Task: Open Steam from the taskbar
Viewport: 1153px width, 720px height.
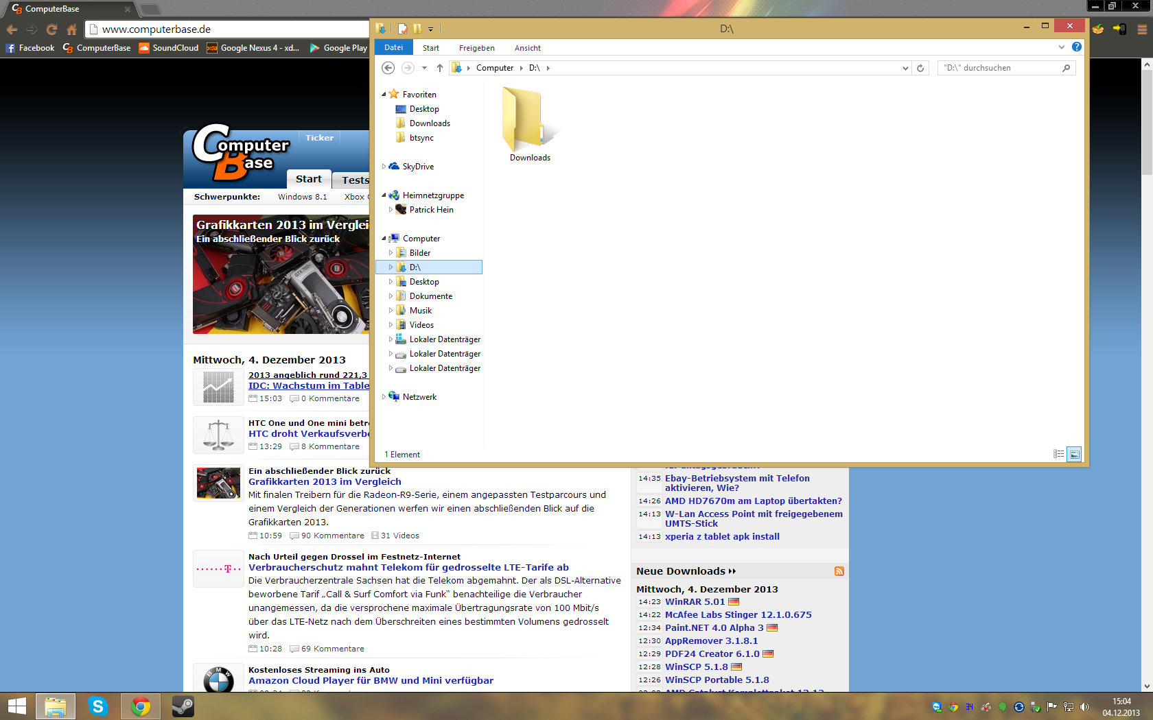Action: click(x=183, y=706)
